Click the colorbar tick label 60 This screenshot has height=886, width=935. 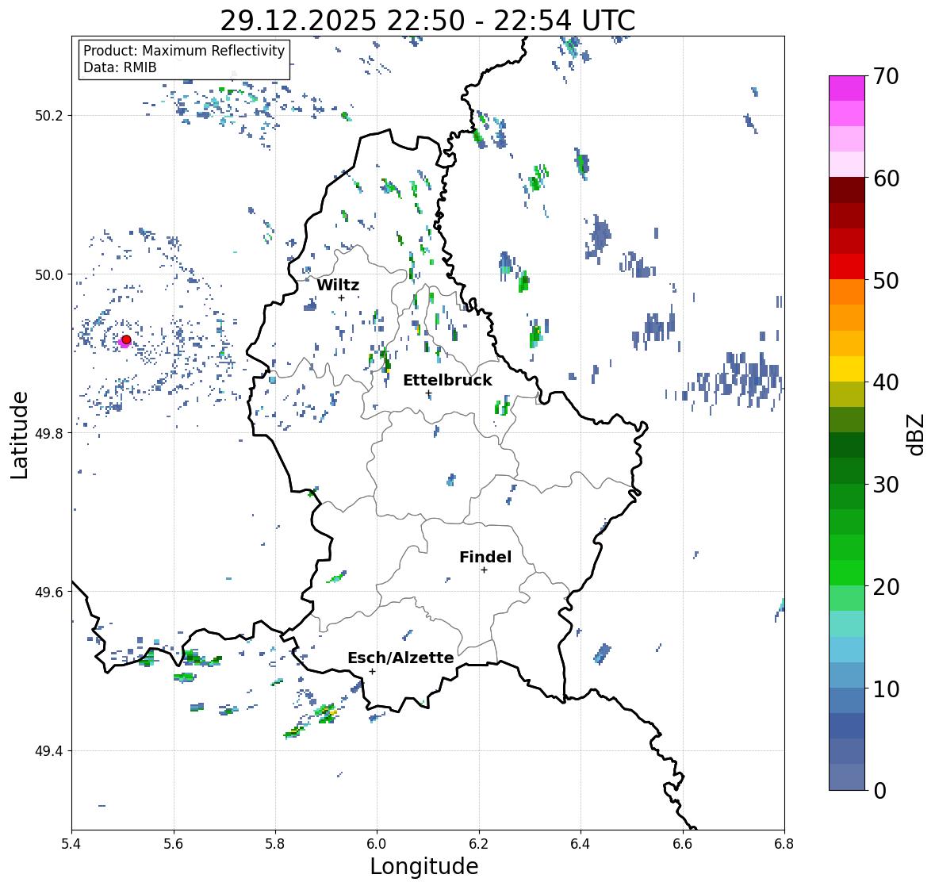coord(886,178)
